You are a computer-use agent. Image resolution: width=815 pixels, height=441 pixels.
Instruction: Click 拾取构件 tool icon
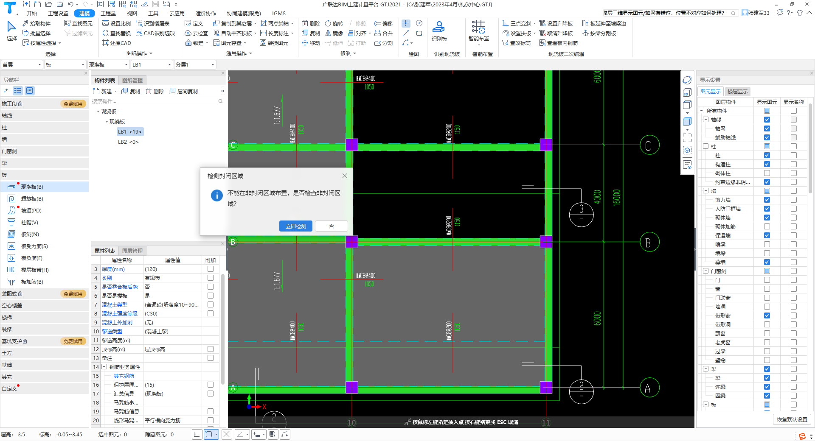25,23
